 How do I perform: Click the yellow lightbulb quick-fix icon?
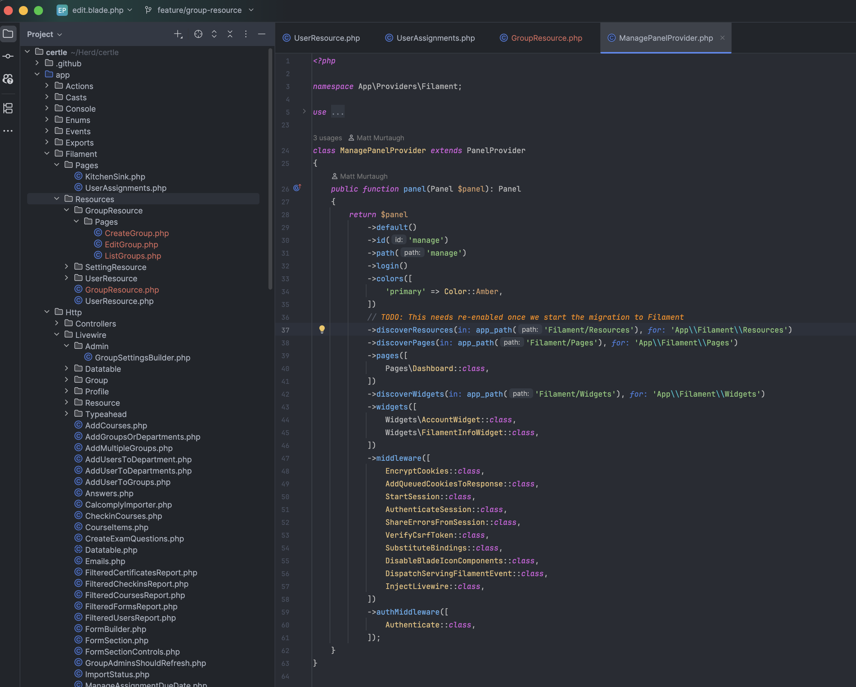[x=322, y=329]
